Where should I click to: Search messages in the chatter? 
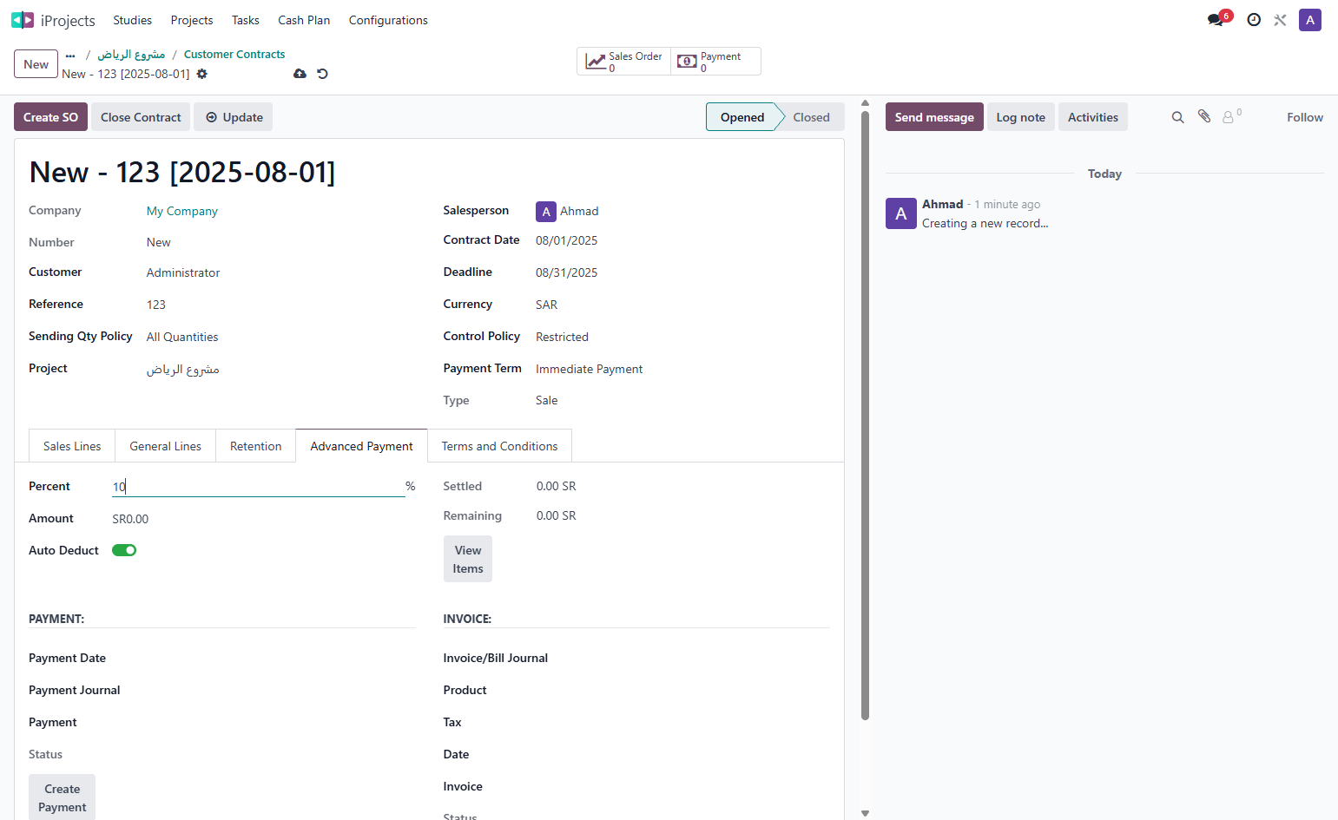coord(1177,117)
